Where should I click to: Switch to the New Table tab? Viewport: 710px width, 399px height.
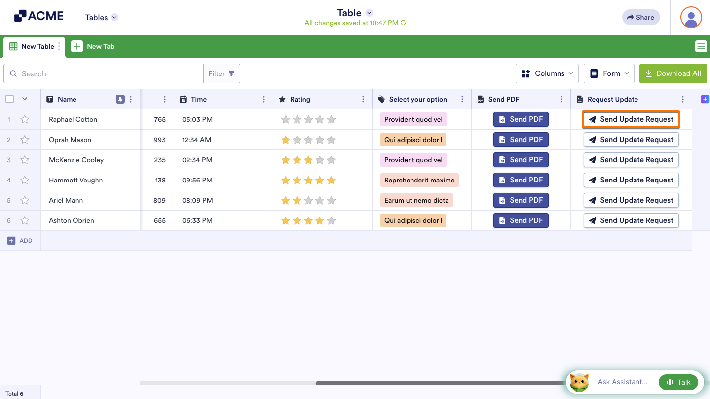34,46
